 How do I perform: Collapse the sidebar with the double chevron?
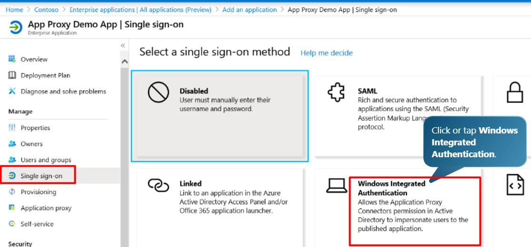(x=123, y=46)
